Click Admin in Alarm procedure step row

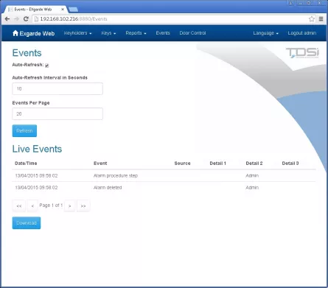pyautogui.click(x=252, y=175)
